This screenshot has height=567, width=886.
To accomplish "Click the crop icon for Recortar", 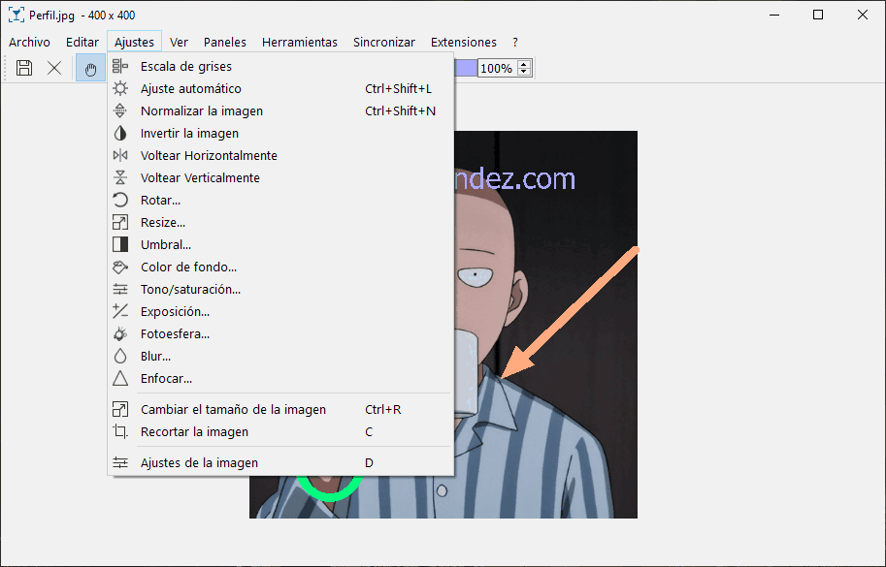I will point(119,431).
